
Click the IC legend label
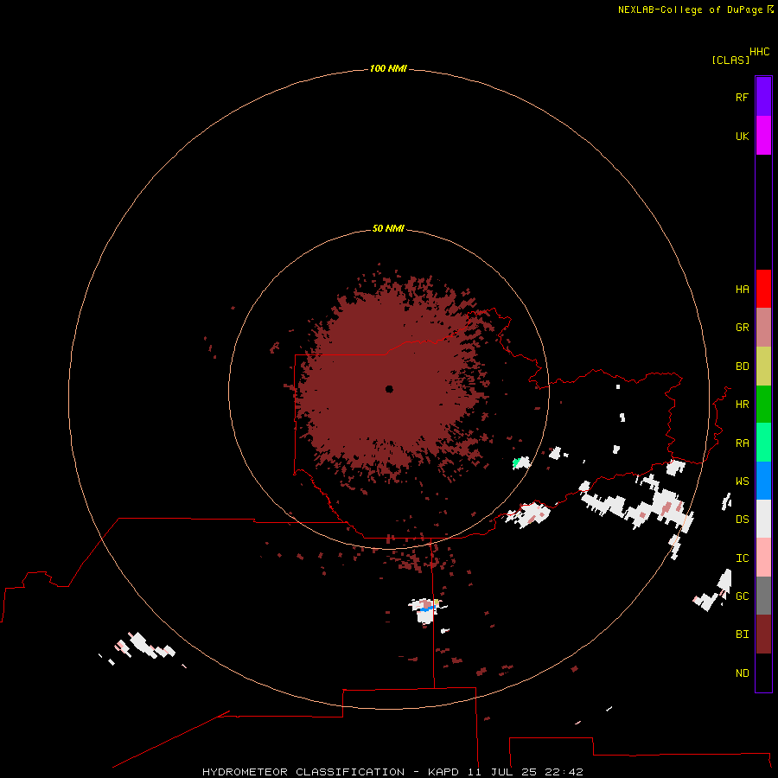[742, 558]
